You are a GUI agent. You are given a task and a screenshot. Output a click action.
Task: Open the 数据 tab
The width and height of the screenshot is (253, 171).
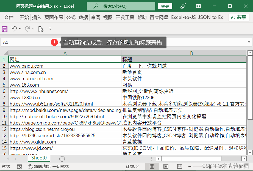point(83,17)
